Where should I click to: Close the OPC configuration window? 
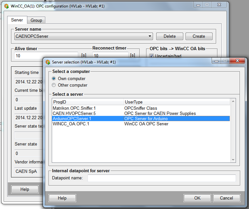click(219, 5)
